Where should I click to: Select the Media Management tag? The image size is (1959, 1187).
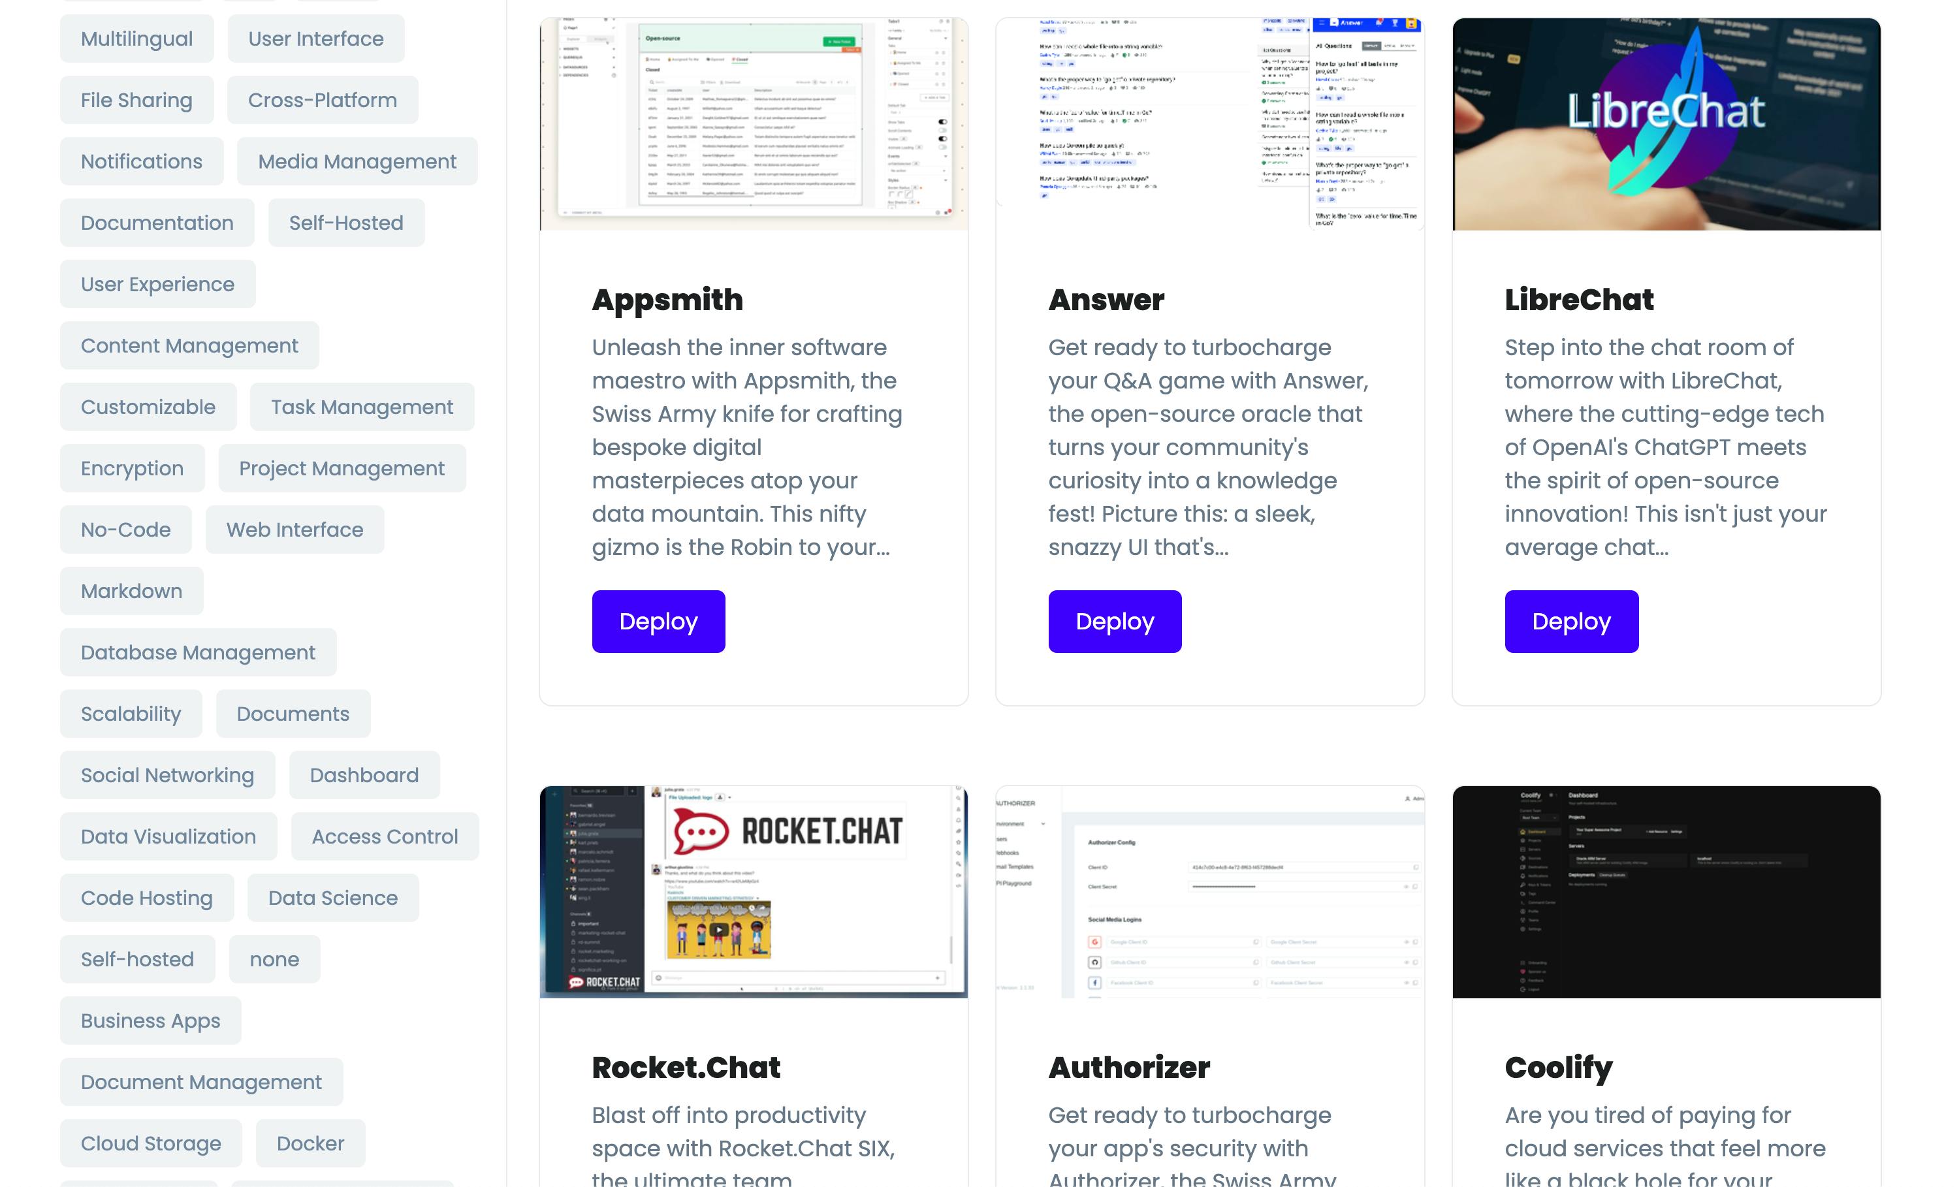point(357,161)
